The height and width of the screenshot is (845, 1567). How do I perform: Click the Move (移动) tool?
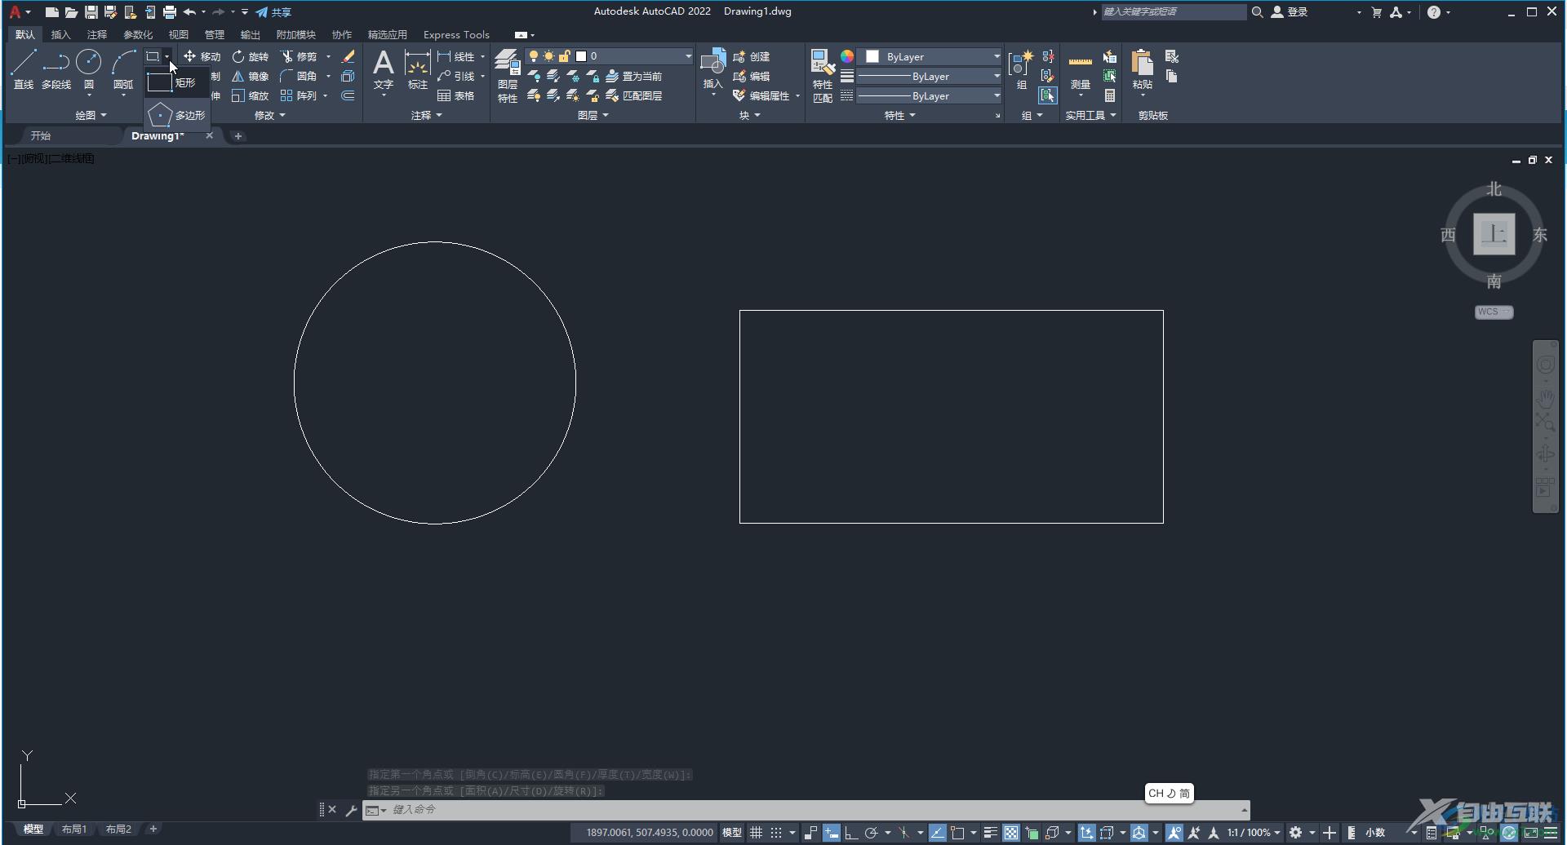(x=202, y=56)
